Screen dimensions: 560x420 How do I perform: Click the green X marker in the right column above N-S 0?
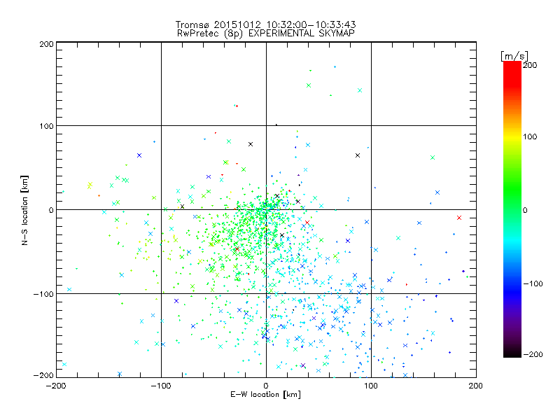[x=433, y=157]
